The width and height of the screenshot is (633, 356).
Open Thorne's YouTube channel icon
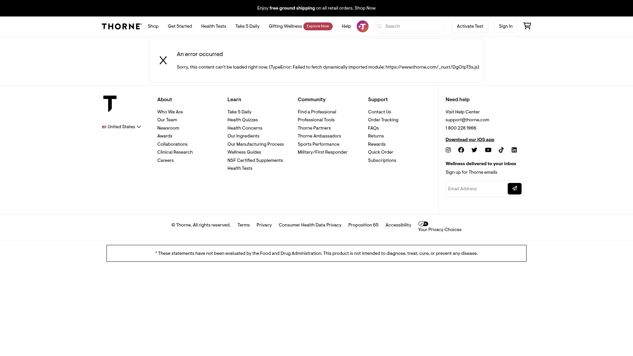pos(488,150)
